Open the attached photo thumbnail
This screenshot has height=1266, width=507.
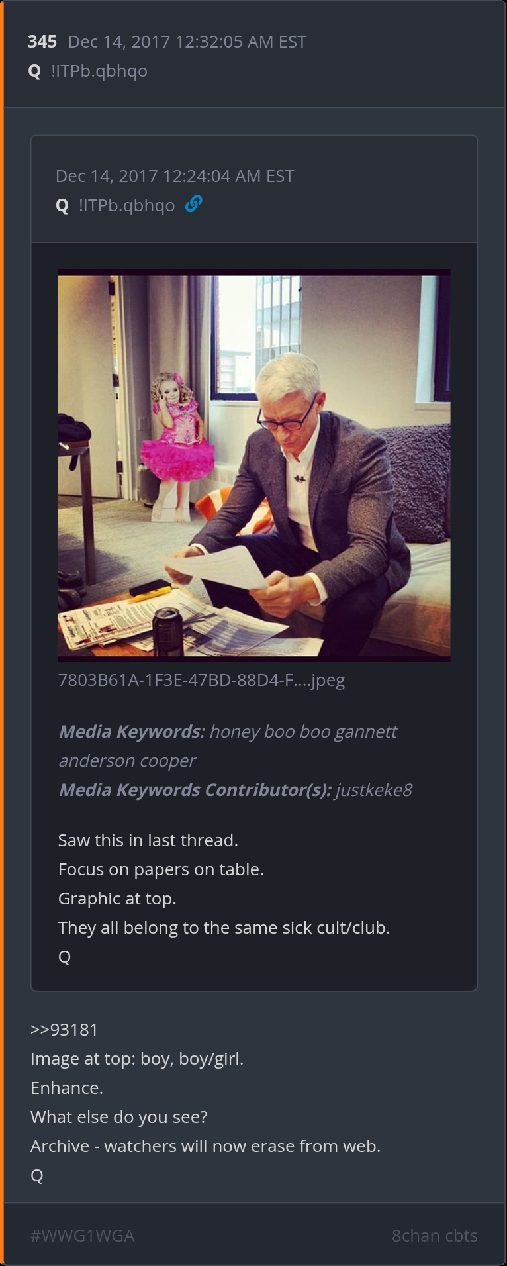coord(254,465)
